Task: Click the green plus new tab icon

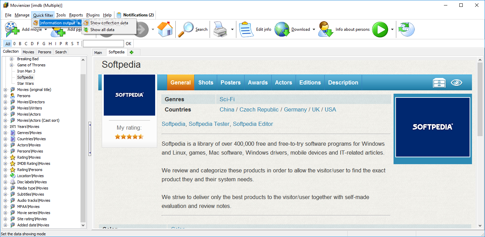Action: click(132, 52)
